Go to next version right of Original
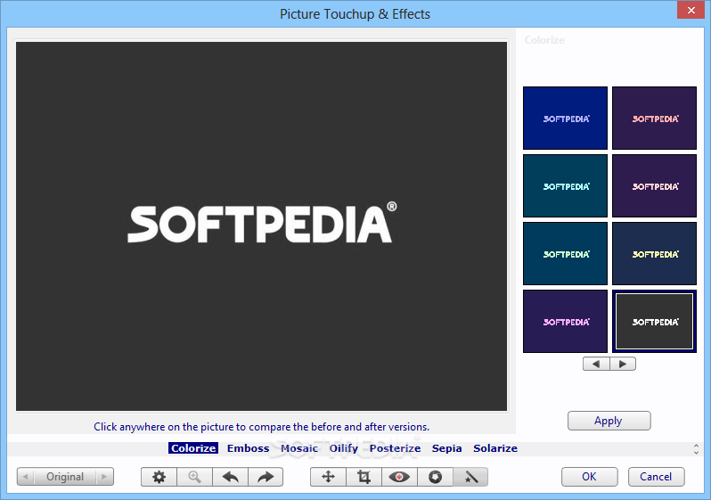Screen dimensions: 711x500 coord(105,477)
